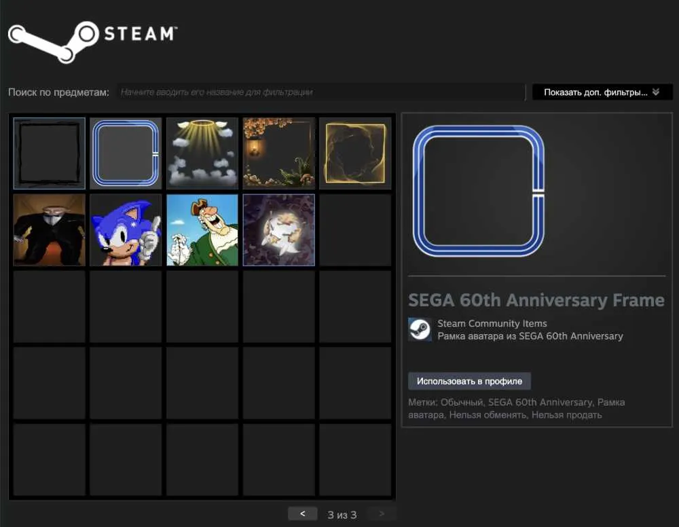The width and height of the screenshot is (679, 527).
Task: Select the lantern and flowers avatar frame
Action: tap(279, 153)
